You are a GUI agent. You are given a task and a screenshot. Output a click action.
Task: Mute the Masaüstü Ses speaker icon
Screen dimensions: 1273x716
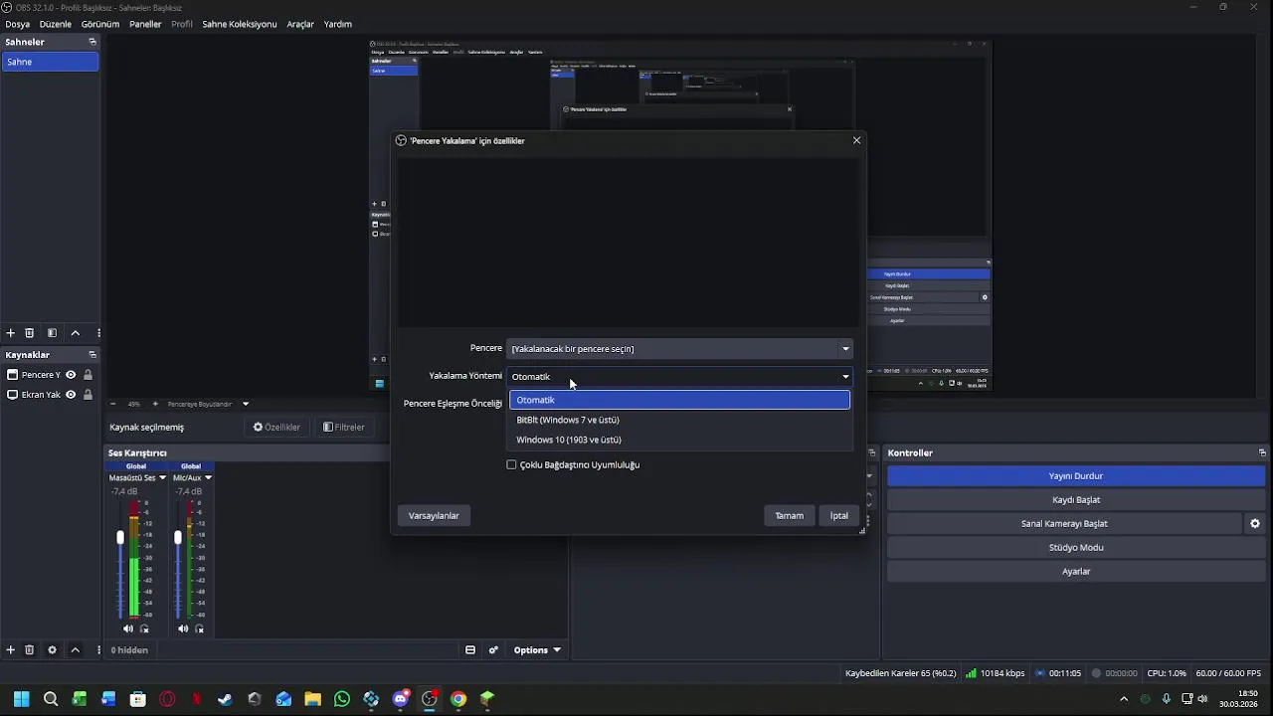pyautogui.click(x=128, y=628)
